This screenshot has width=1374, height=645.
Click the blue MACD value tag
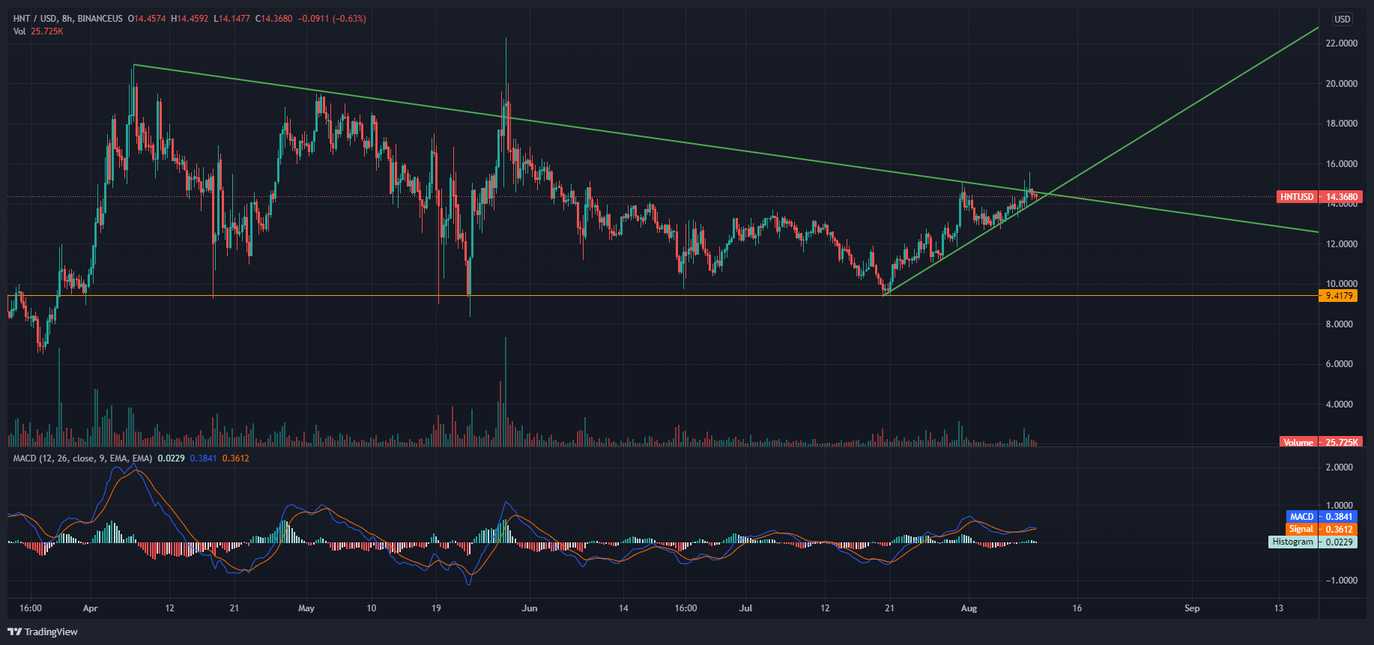pyautogui.click(x=1302, y=516)
